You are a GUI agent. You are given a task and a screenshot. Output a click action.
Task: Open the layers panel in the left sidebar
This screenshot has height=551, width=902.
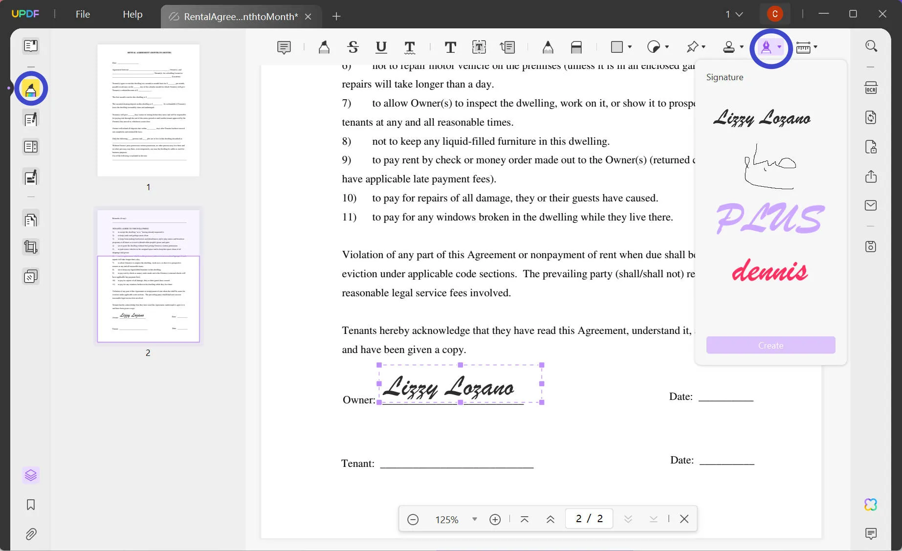click(x=31, y=475)
